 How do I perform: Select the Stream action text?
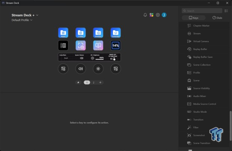coord(197,34)
